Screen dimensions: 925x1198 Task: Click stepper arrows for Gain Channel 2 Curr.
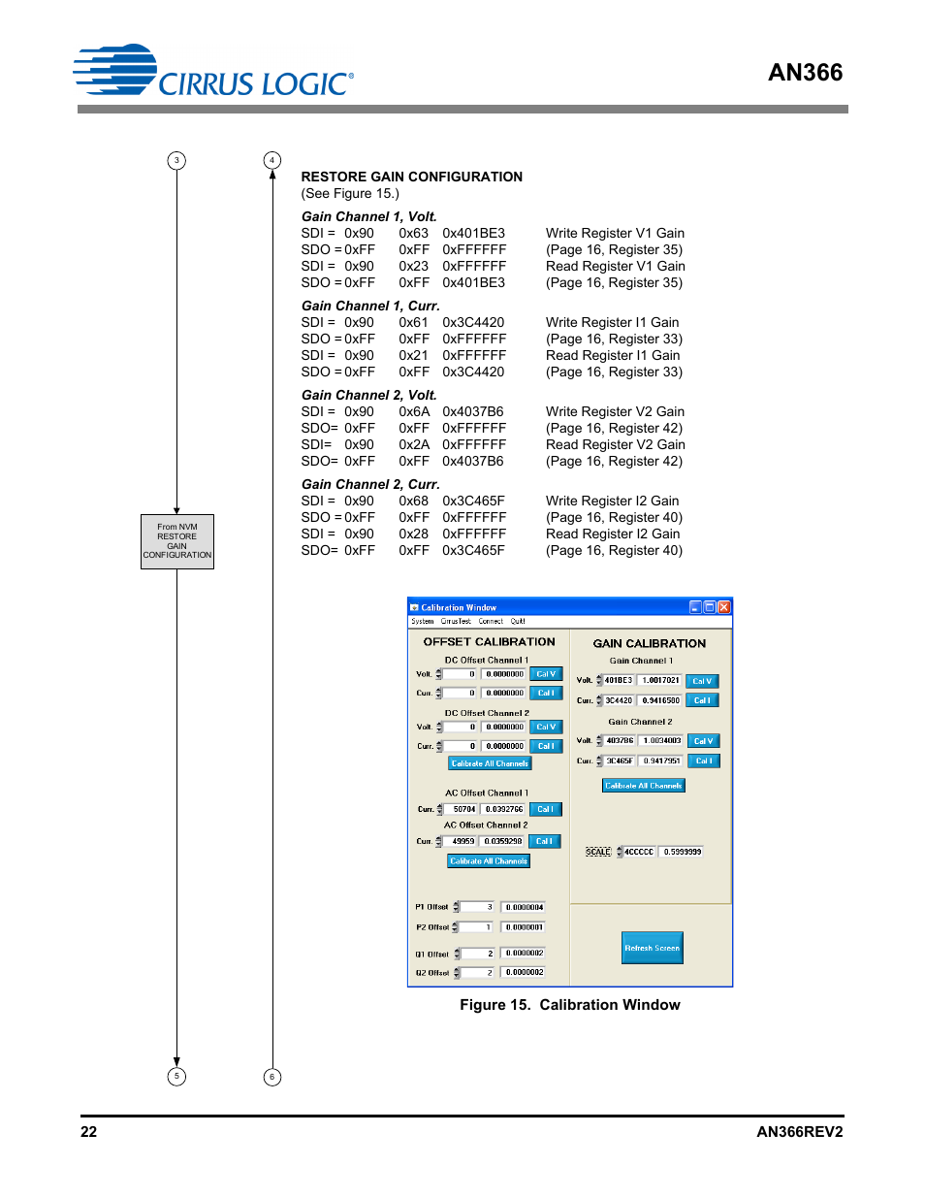point(599,761)
